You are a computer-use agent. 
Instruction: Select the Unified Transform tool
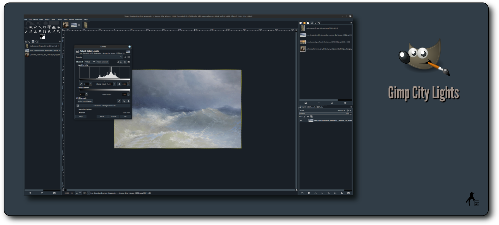[49, 27]
